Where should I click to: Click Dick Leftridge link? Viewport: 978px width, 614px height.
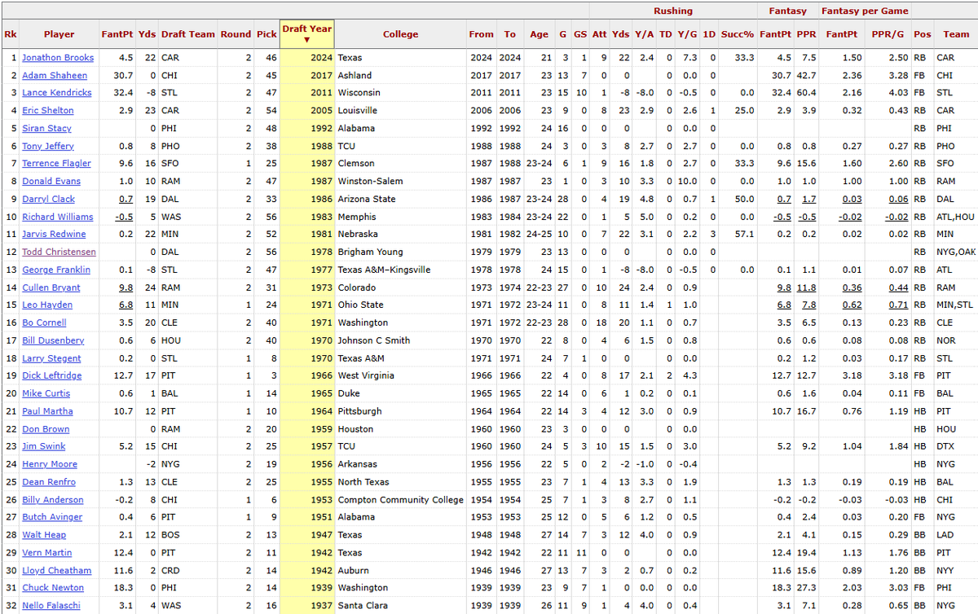52,376
